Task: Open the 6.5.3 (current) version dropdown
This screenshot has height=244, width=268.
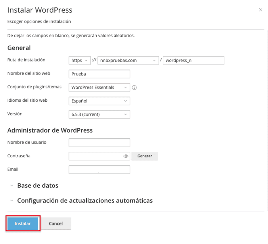Action: click(x=99, y=114)
